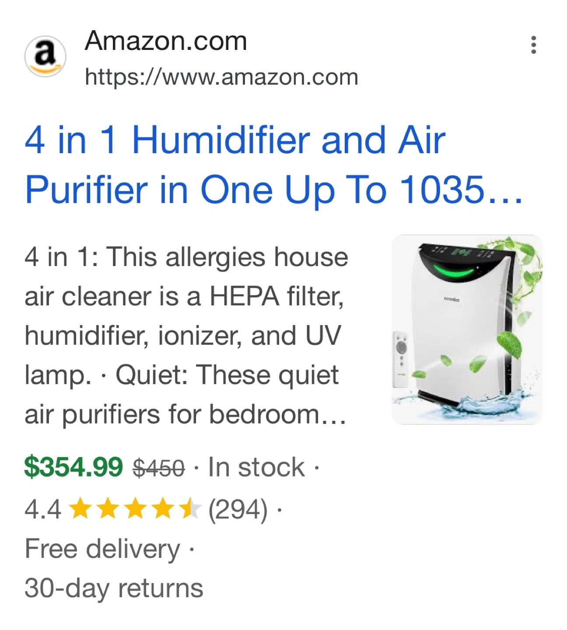Click the 30-day returns text
Screen dimensions: 567x630
coord(114,588)
